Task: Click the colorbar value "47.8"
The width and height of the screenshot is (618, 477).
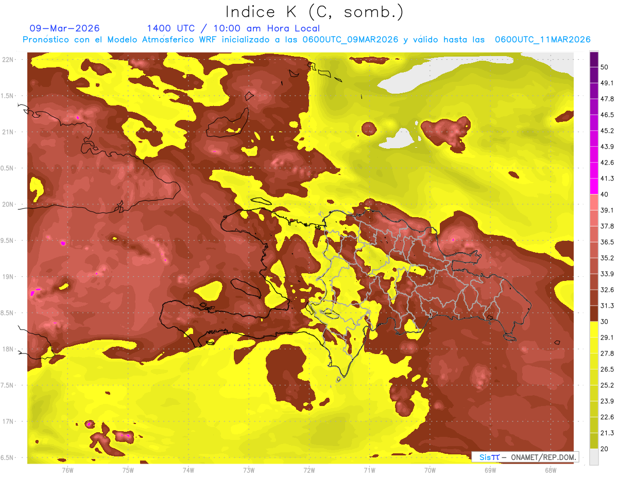Action: click(x=607, y=99)
